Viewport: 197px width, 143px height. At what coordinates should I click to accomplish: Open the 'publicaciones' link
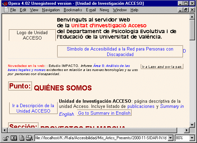[x=141, y=106]
